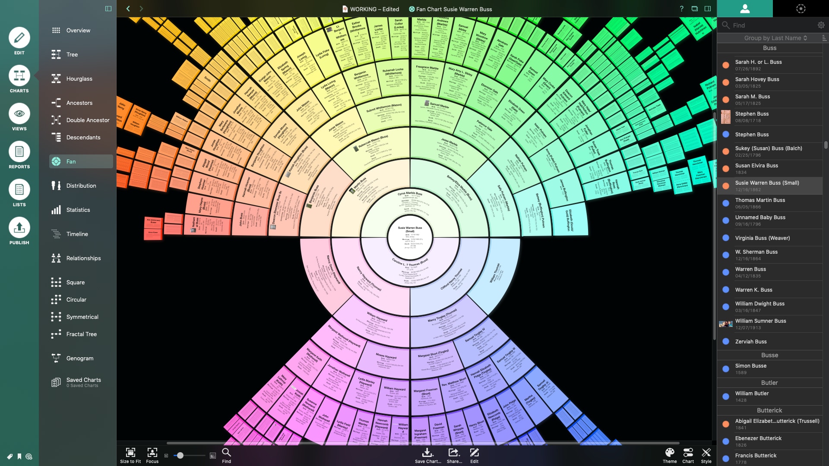
Task: Open the Style tools
Action: tap(706, 455)
